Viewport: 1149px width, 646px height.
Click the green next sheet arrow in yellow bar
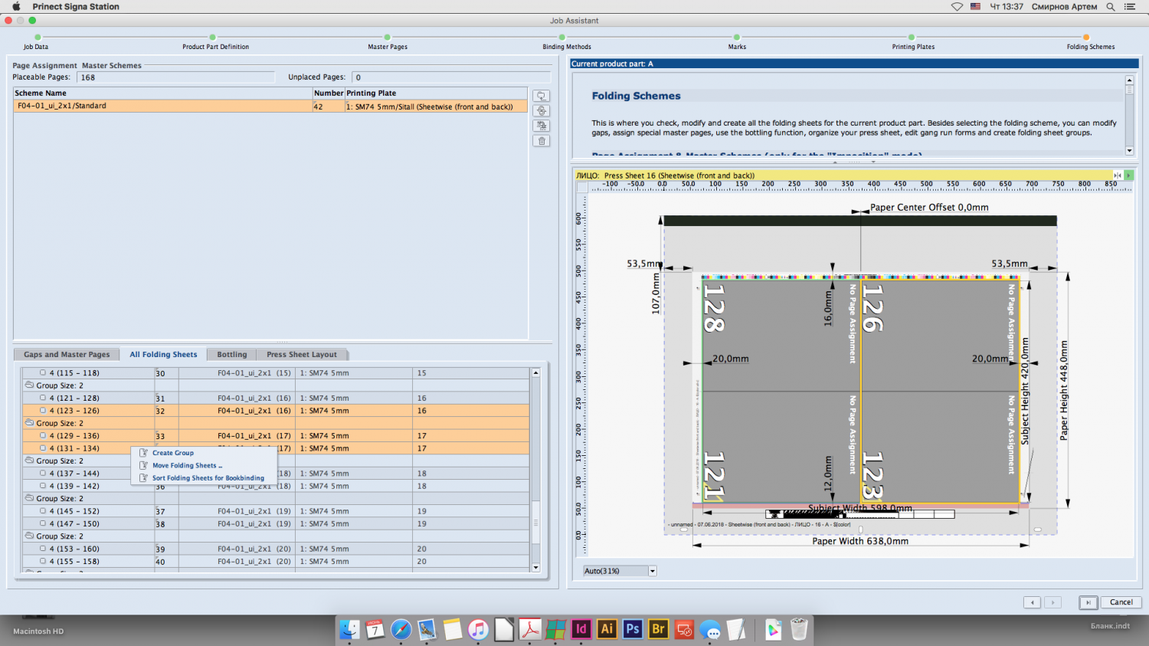1128,175
